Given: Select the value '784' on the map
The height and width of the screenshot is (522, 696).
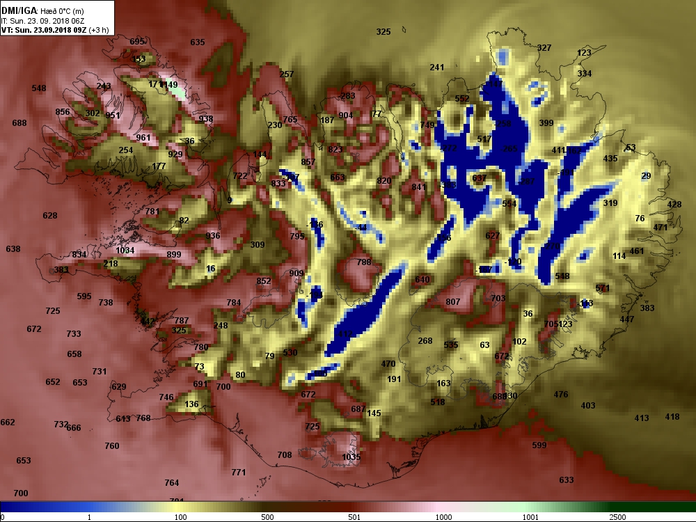Looking at the screenshot, I should pyautogui.click(x=233, y=303).
